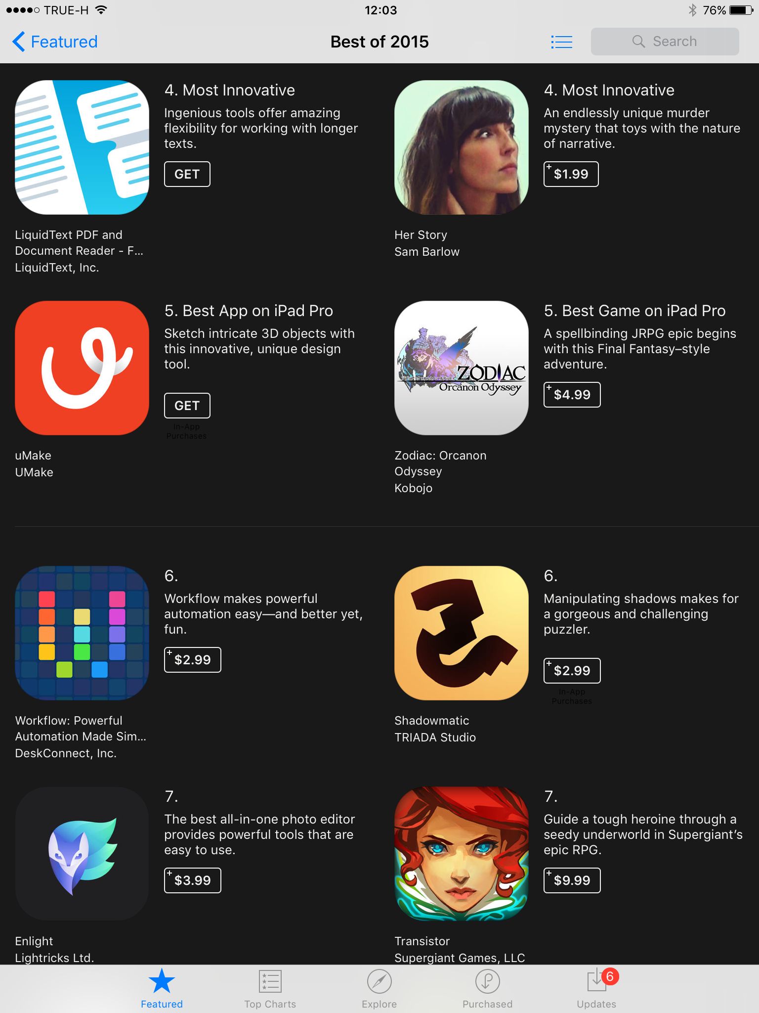Select the Zodiac Orcanon Odyssey icon

point(462,368)
